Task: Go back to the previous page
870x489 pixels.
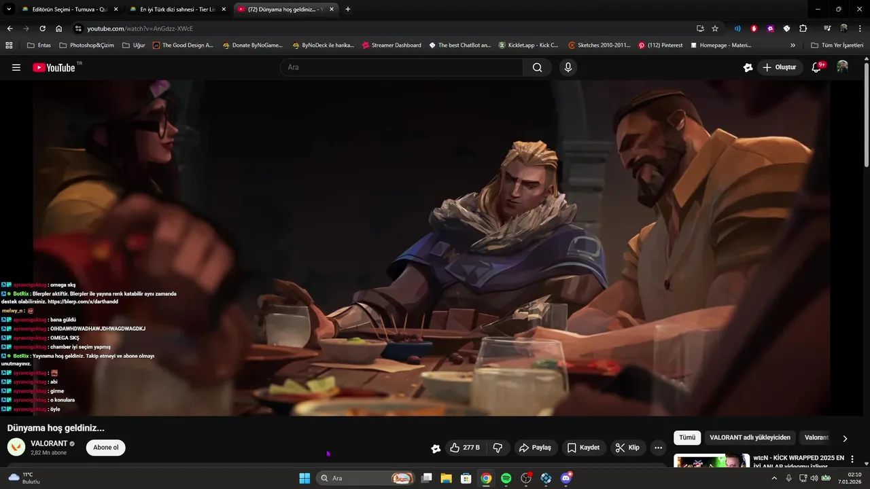Action: point(10,29)
